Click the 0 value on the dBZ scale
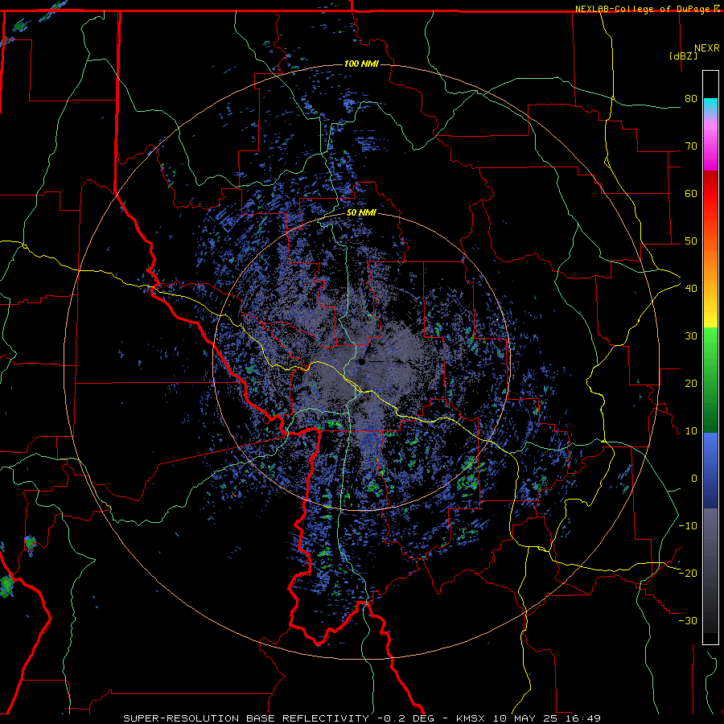This screenshot has height=724, width=724. pos(694,479)
